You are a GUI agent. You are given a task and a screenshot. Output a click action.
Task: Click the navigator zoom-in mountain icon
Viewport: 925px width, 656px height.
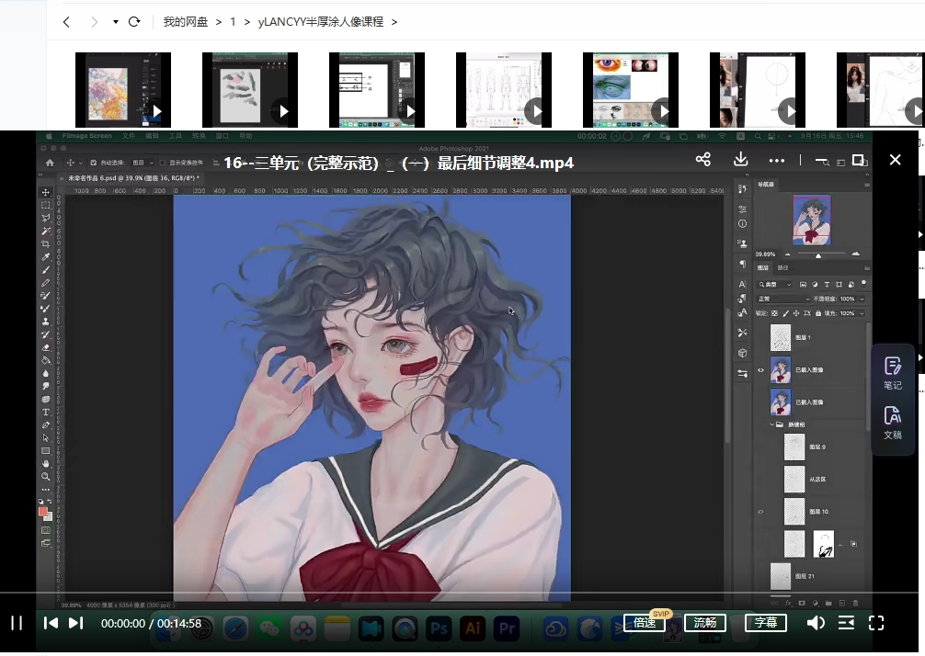point(855,254)
